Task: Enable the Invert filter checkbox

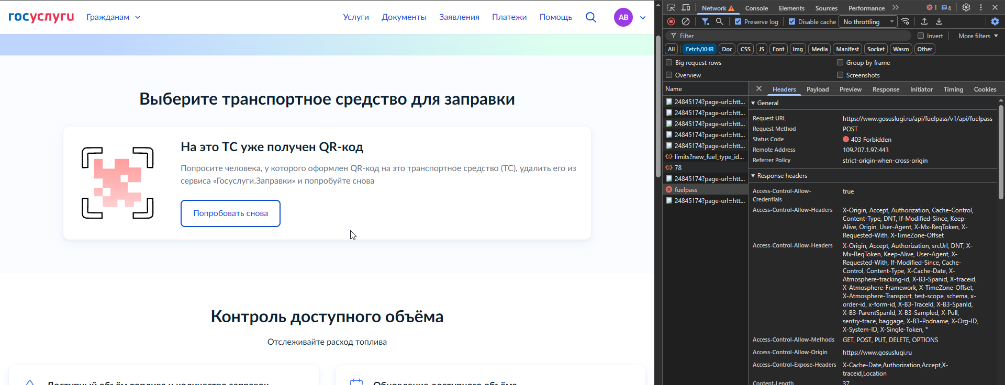Action: click(921, 36)
